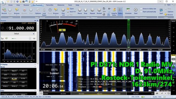Select USB mode
The width and height of the screenshot is (176, 99).
pos(23,82)
